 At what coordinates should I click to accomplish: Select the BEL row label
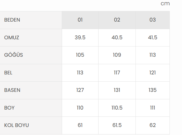pyautogui.click(x=8, y=73)
